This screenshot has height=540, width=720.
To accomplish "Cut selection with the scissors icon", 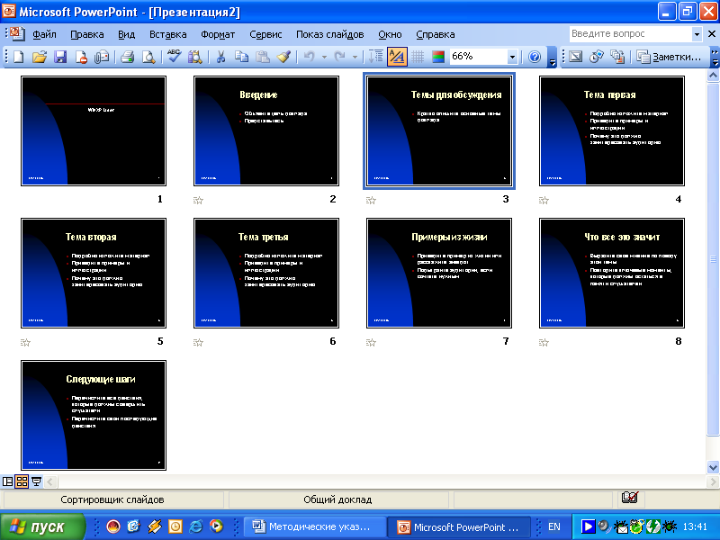I will coord(220,57).
